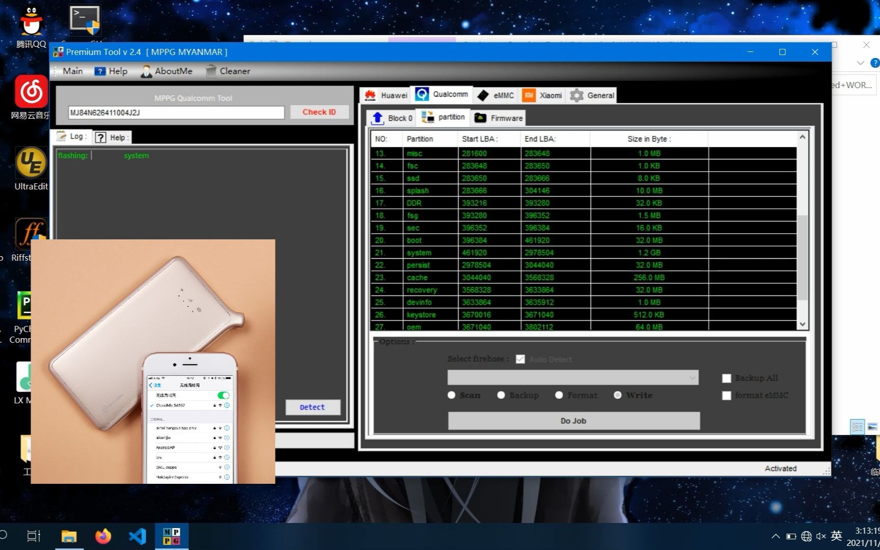Switch to the Log tab
The image size is (880, 550).
point(71,136)
